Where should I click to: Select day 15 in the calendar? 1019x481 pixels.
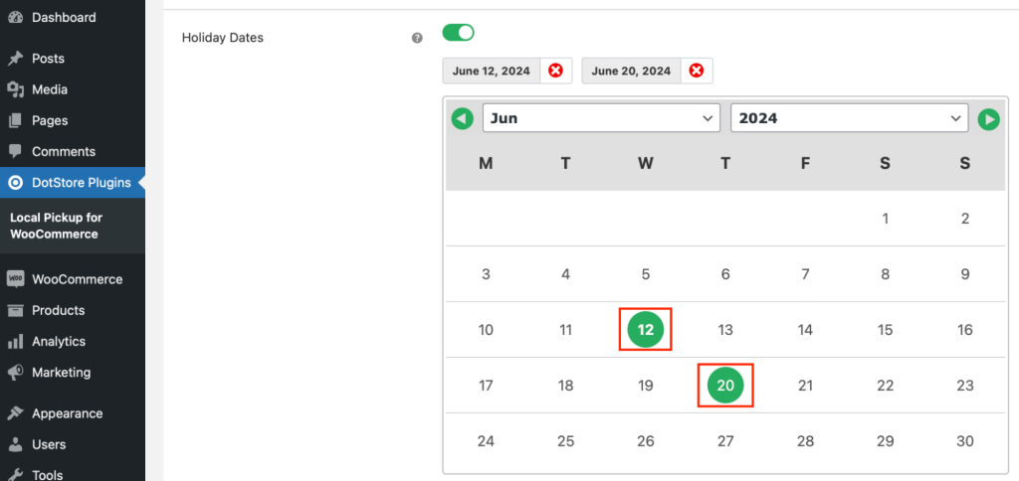(885, 330)
